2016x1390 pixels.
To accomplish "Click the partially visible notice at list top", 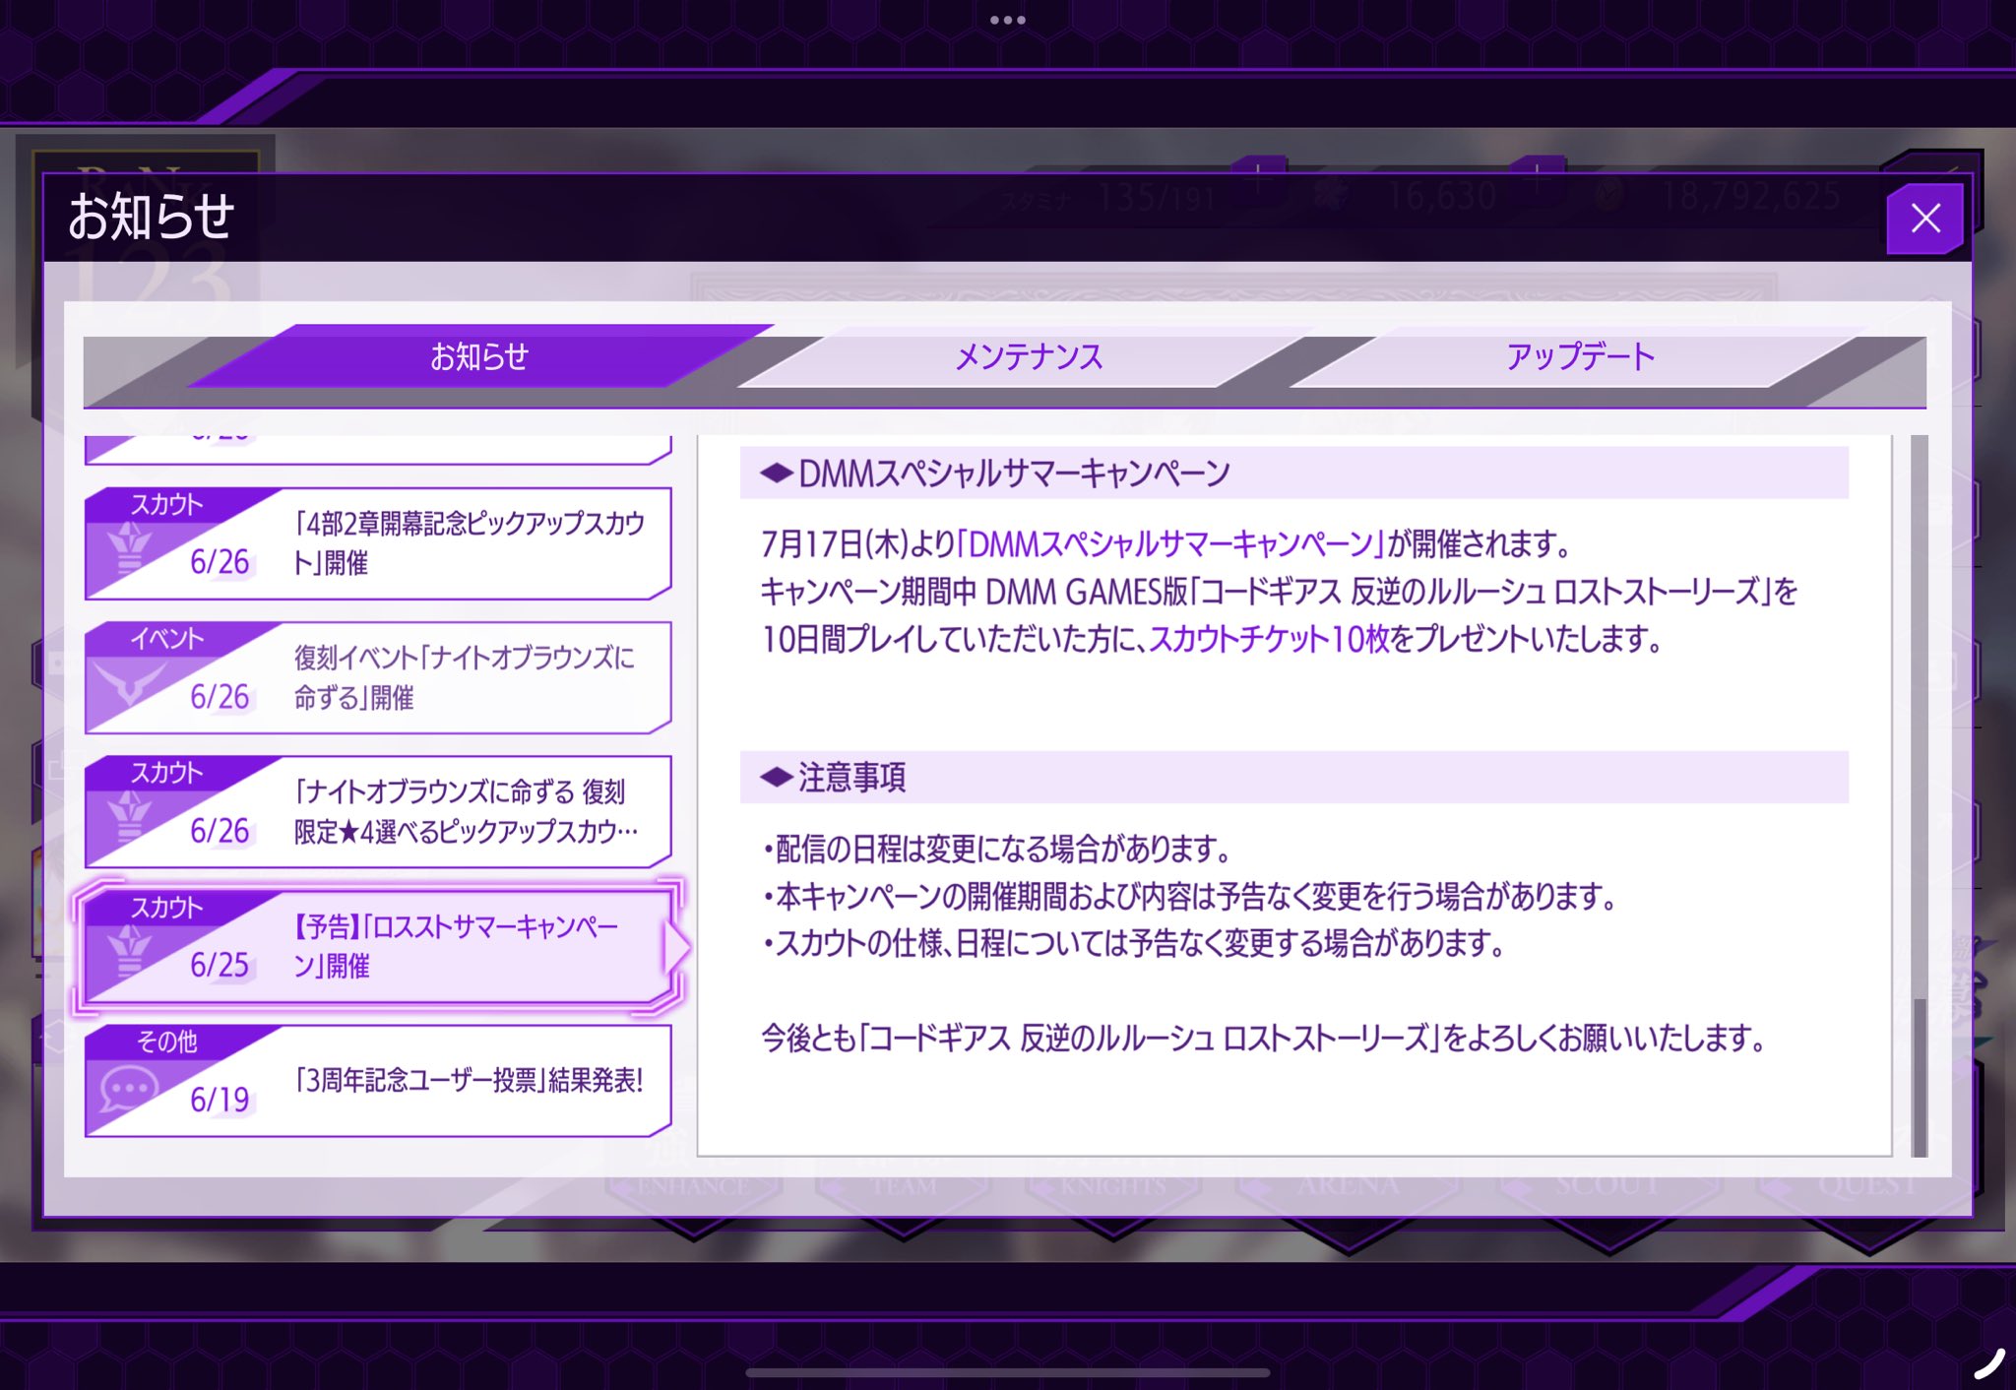I will (x=378, y=449).
